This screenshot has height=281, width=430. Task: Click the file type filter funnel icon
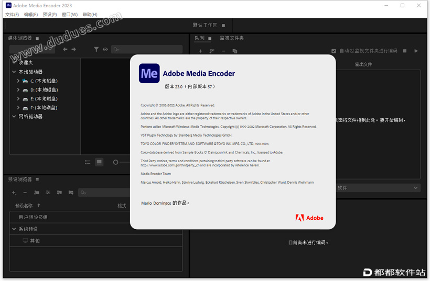coord(96,49)
